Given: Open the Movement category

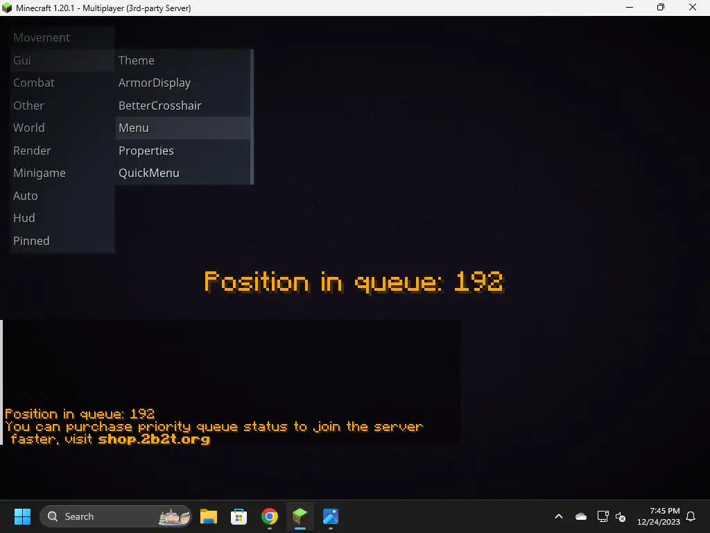Looking at the screenshot, I should click(x=62, y=37).
